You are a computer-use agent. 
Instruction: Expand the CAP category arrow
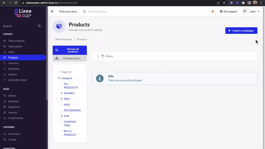click(62, 116)
